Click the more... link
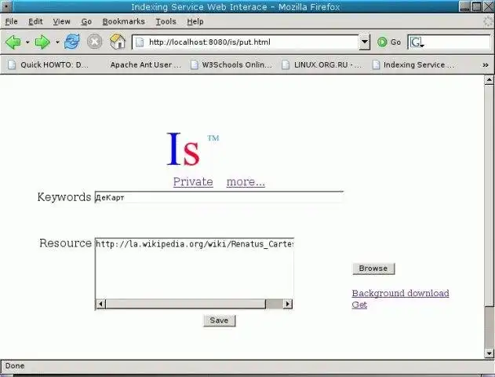This screenshot has height=377, width=495. coord(246,181)
